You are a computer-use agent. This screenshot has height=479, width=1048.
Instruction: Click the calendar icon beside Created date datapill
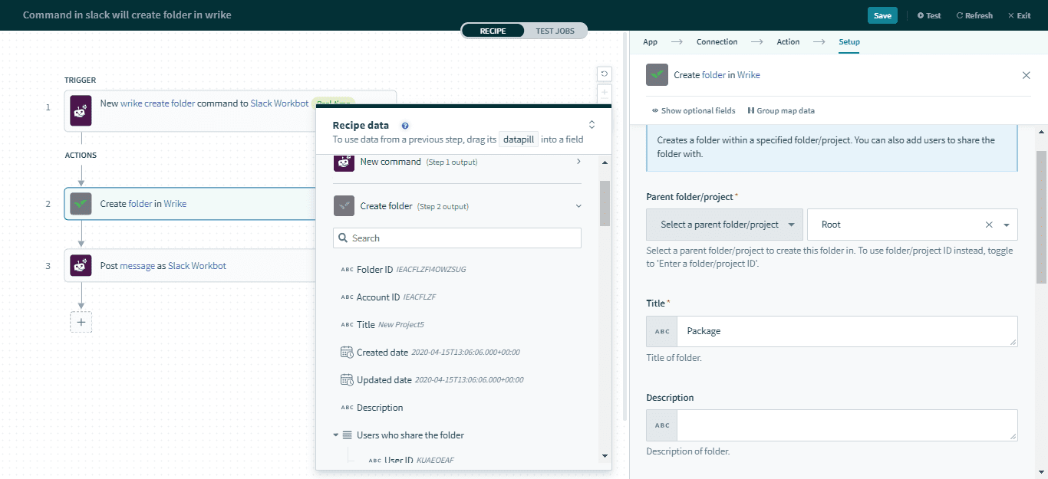344,352
